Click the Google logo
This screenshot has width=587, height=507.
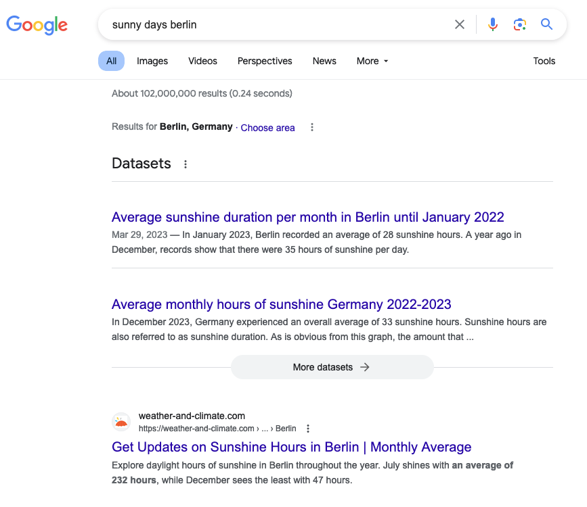point(37,25)
